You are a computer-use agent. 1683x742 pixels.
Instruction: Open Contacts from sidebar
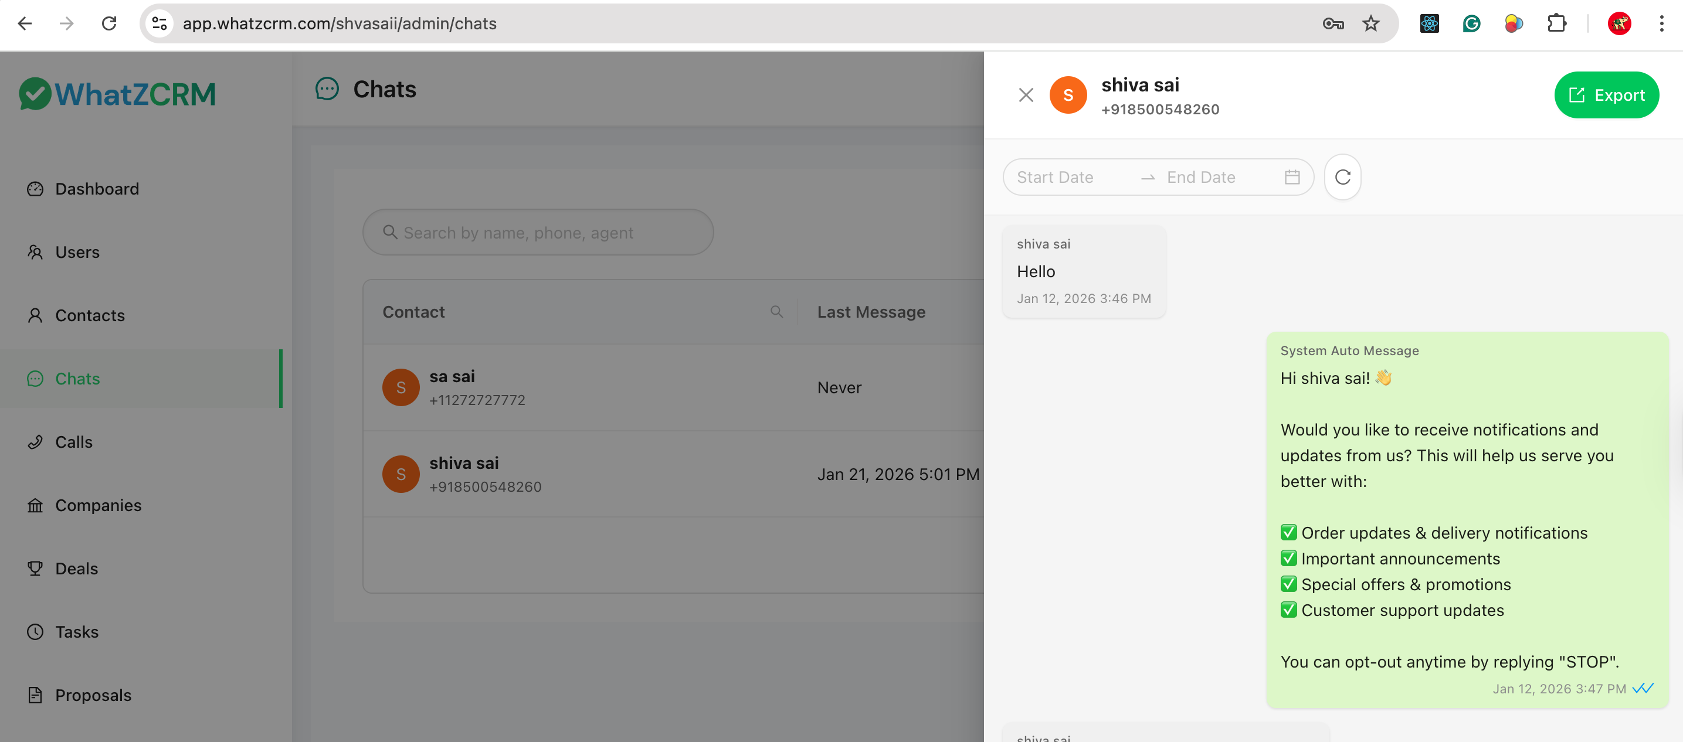(x=90, y=315)
